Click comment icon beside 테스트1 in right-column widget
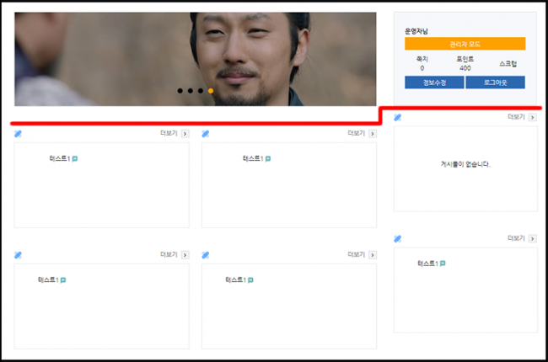Image resolution: width=548 pixels, height=362 pixels. click(443, 264)
